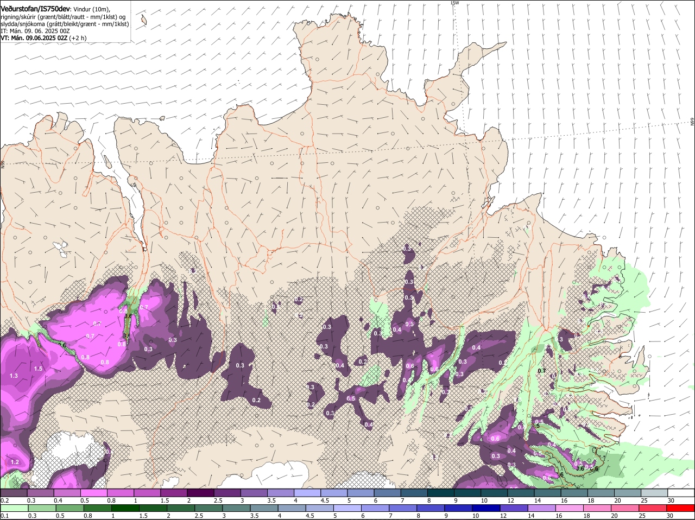Pick upper legend swatch between 8 and 9

440,493
